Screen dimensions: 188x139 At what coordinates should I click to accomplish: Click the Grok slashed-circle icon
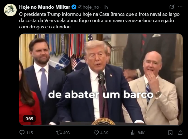click(172, 7)
